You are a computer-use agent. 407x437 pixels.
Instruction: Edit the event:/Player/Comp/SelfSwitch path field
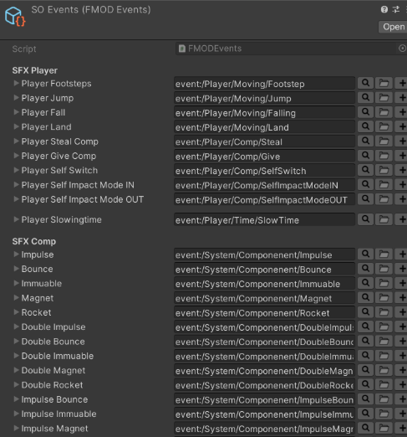pos(264,171)
